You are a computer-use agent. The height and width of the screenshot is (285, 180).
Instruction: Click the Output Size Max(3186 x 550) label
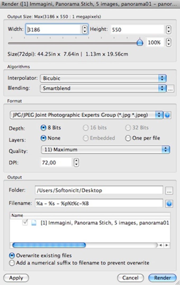54,17
